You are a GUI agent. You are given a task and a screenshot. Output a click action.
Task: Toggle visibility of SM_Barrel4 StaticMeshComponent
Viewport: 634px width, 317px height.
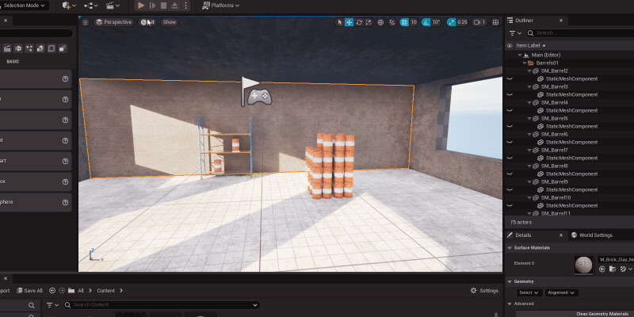509,110
